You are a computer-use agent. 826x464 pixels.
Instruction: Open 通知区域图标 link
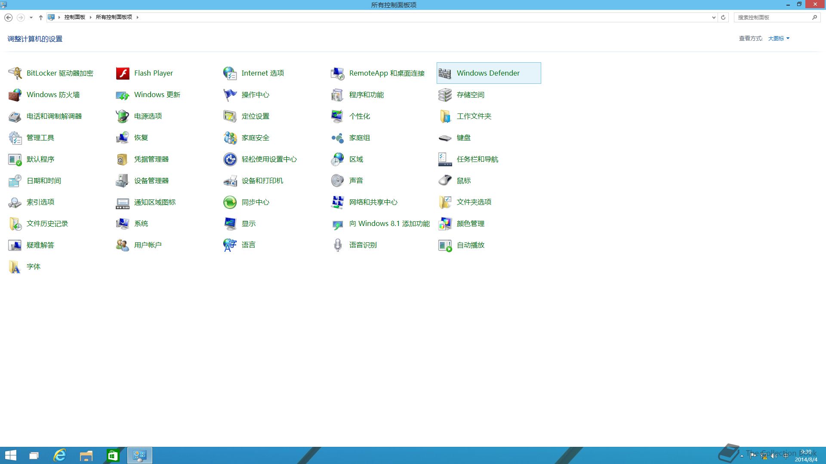(x=155, y=202)
